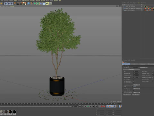Toggle the position key recording icon
The image size is (154, 116).
pos(107,106)
